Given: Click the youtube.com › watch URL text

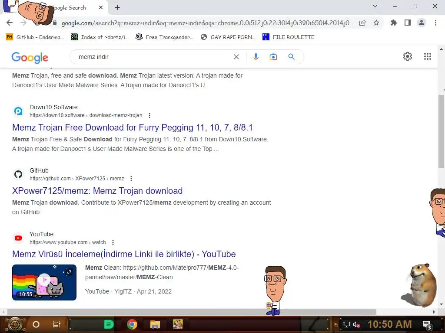Looking at the screenshot, I should 67,242.
